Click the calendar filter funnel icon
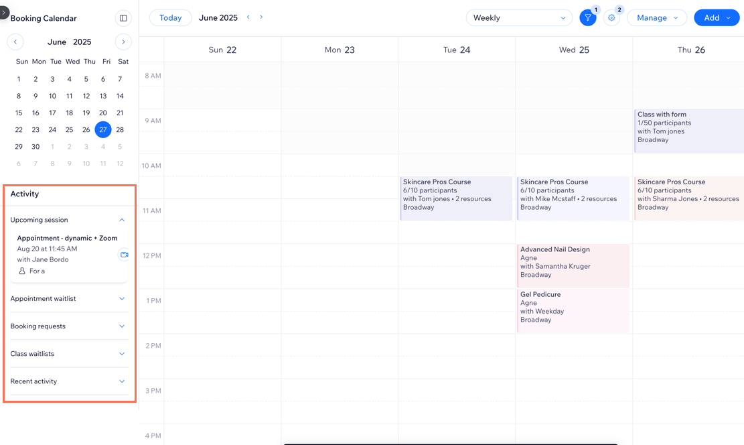 [587, 18]
